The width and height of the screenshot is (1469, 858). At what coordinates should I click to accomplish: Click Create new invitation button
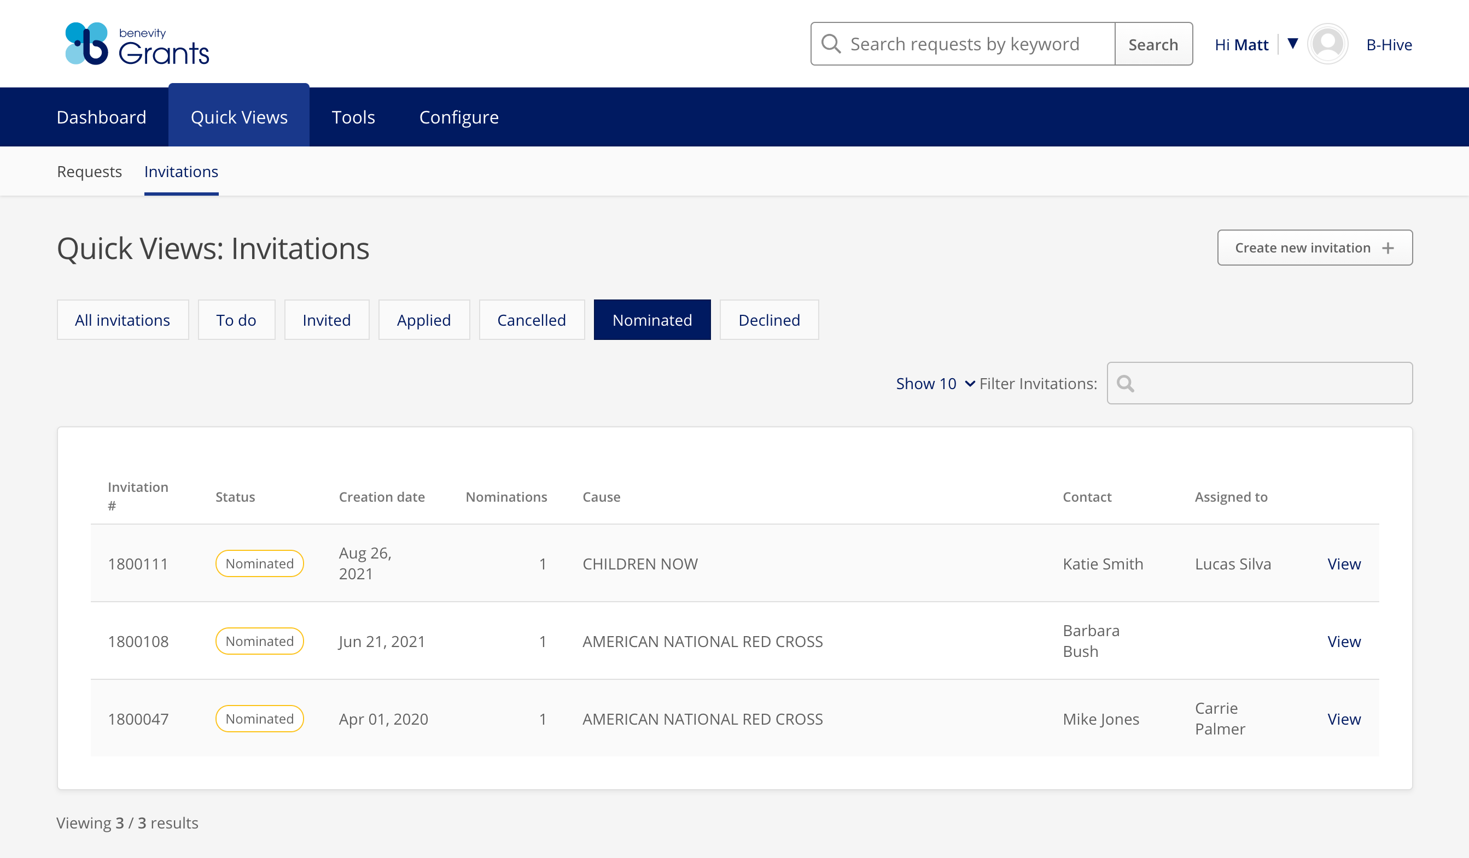pyautogui.click(x=1315, y=248)
